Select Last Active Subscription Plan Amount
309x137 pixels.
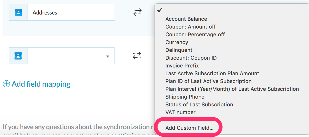[x=212, y=73]
